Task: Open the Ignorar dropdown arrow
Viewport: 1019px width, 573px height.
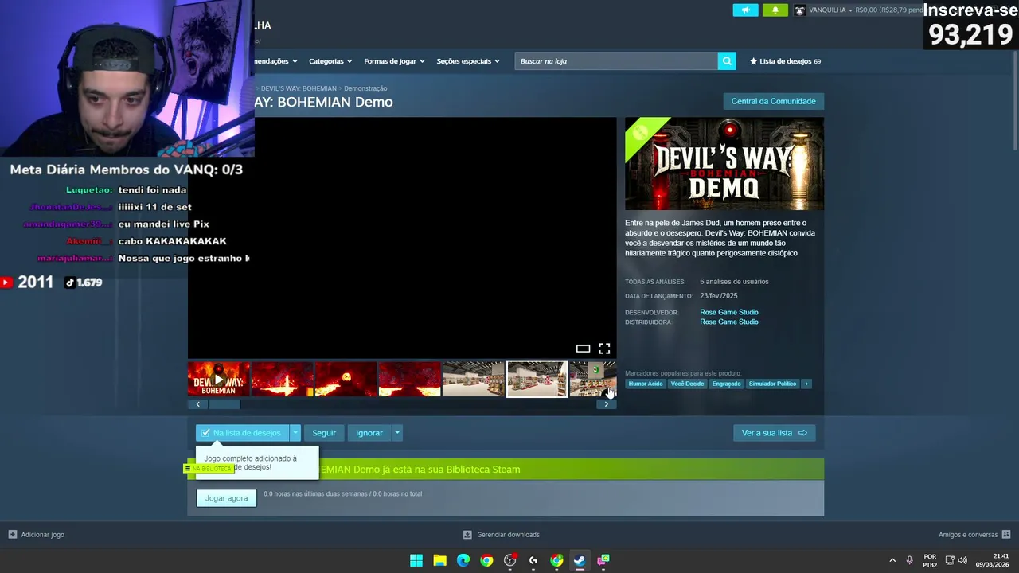Action: point(396,433)
